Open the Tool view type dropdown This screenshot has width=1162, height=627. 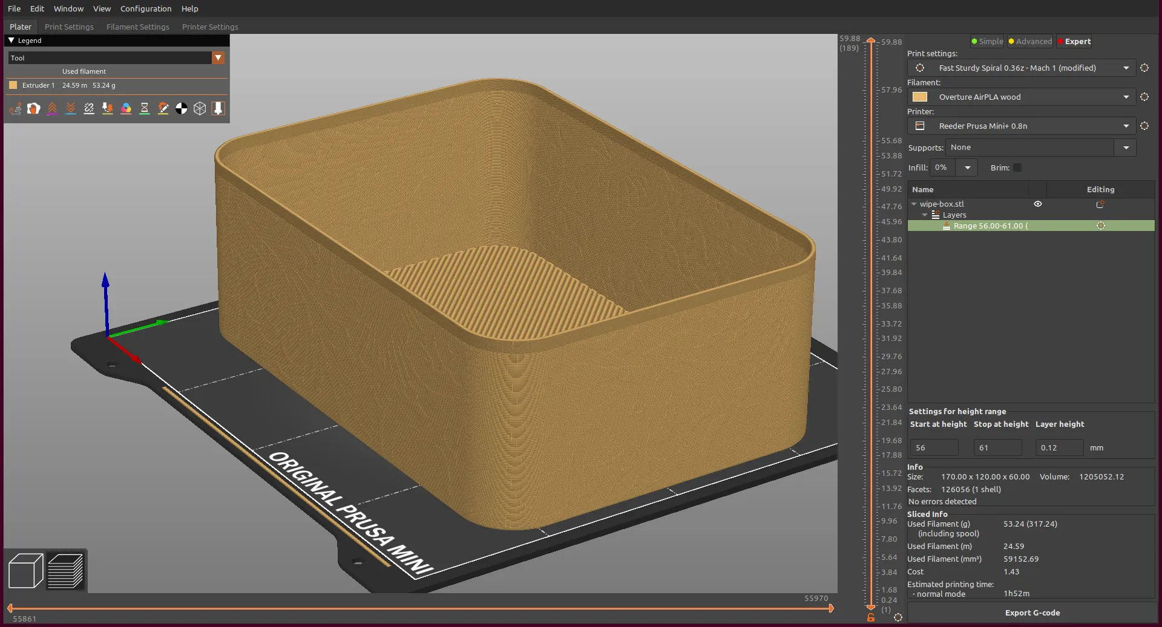point(218,58)
